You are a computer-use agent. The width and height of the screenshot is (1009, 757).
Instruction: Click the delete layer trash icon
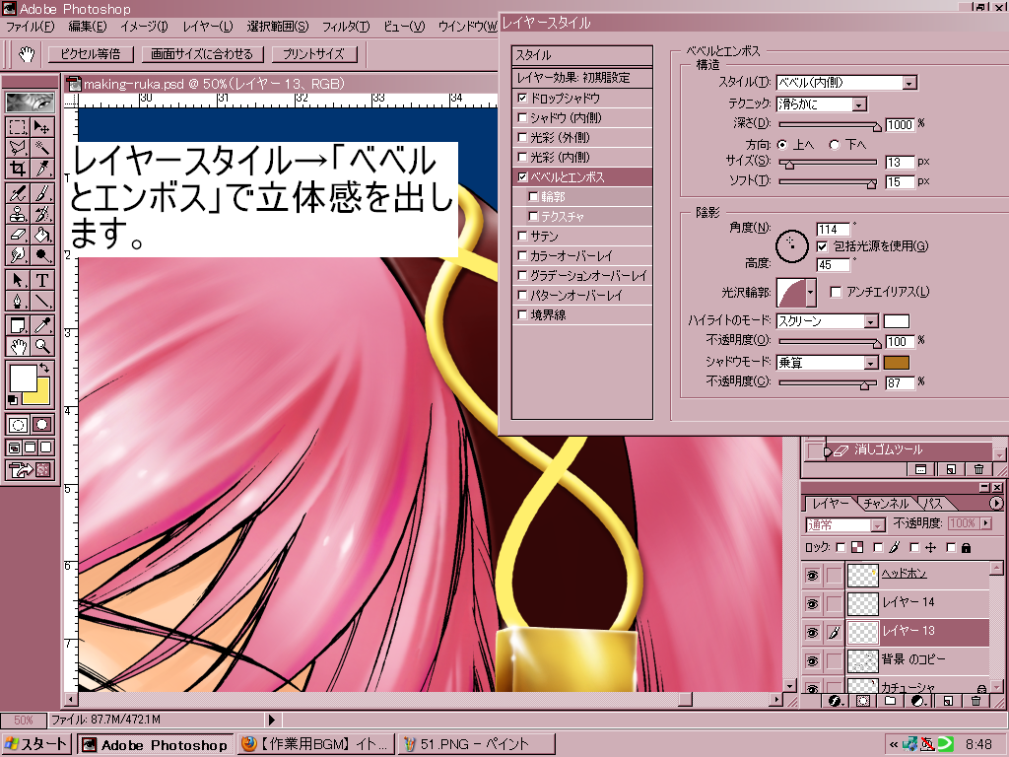pos(975,701)
